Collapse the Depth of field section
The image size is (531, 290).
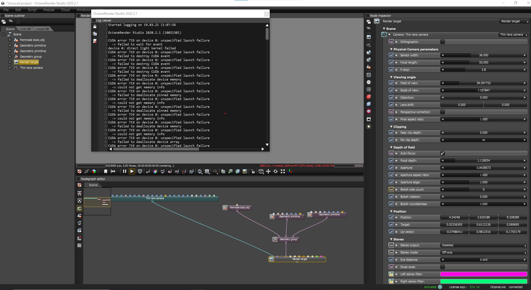[391, 147]
